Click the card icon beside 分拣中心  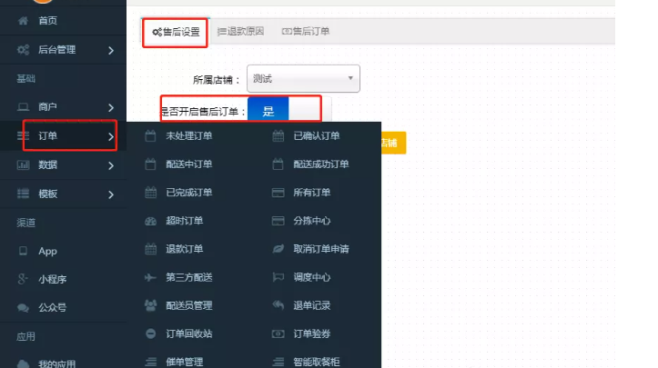278,221
